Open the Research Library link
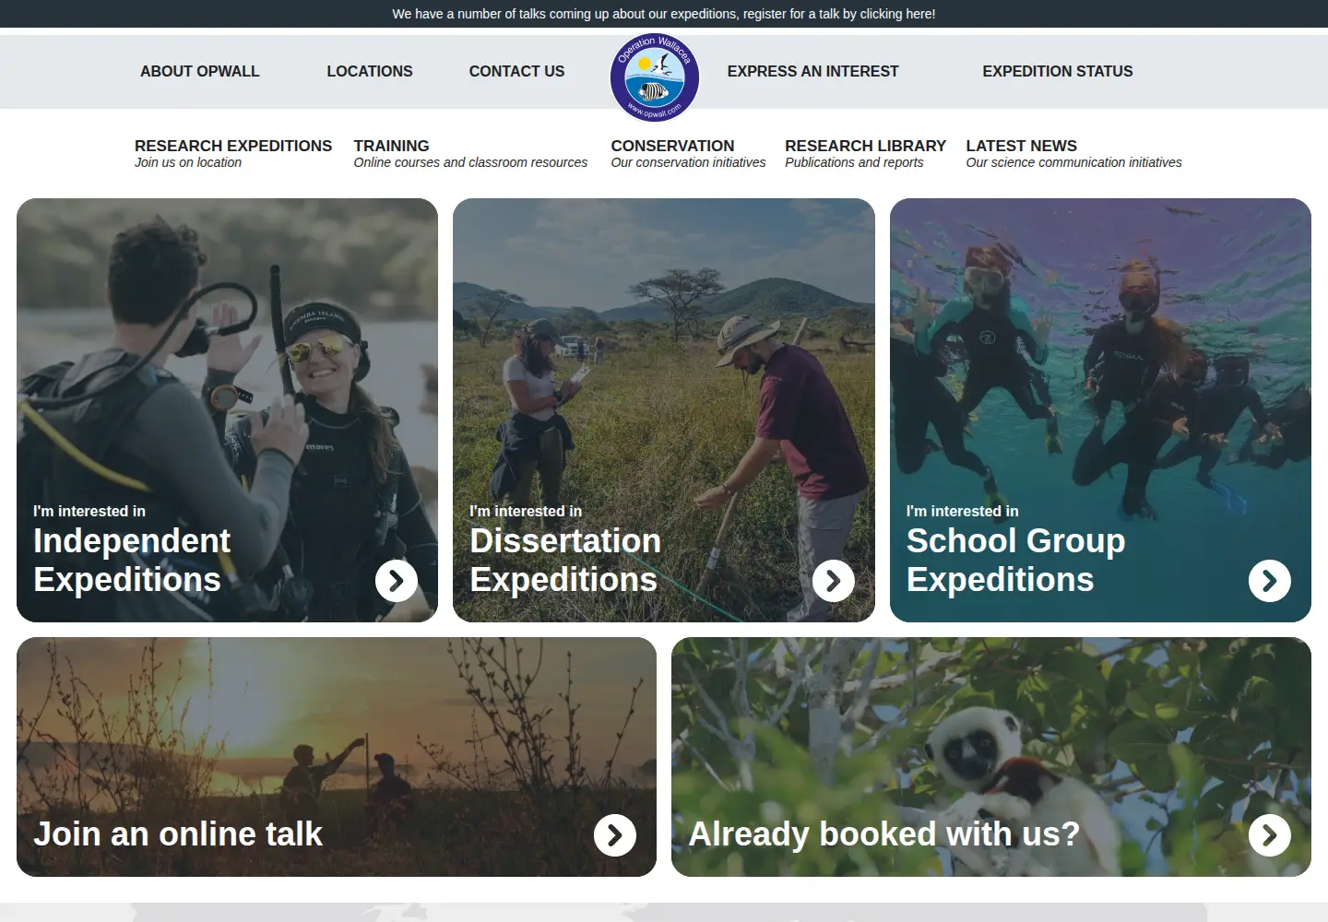The image size is (1328, 922). point(865,153)
